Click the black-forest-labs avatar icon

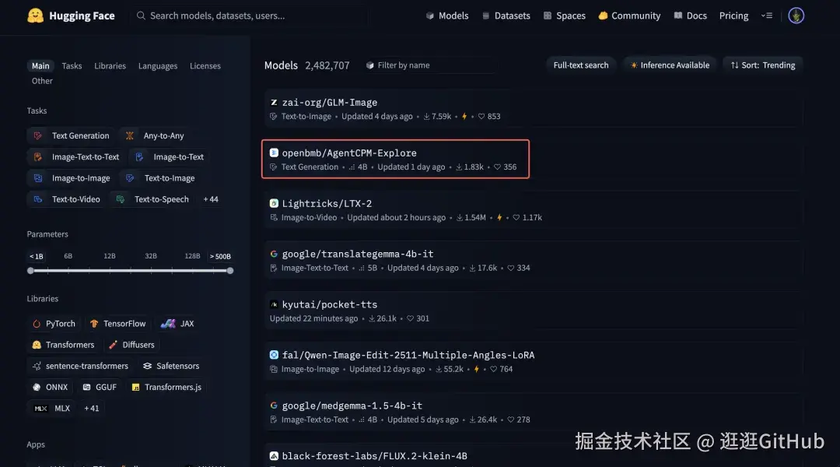coord(274,456)
